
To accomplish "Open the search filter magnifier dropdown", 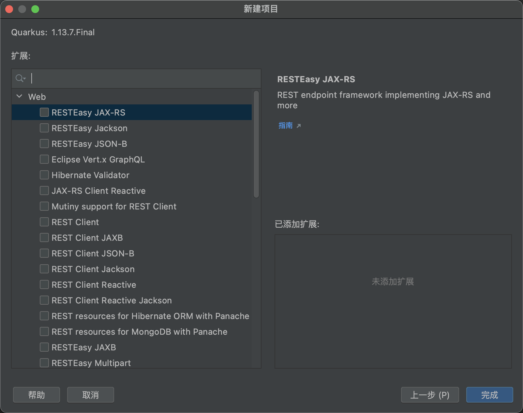I will (x=20, y=78).
